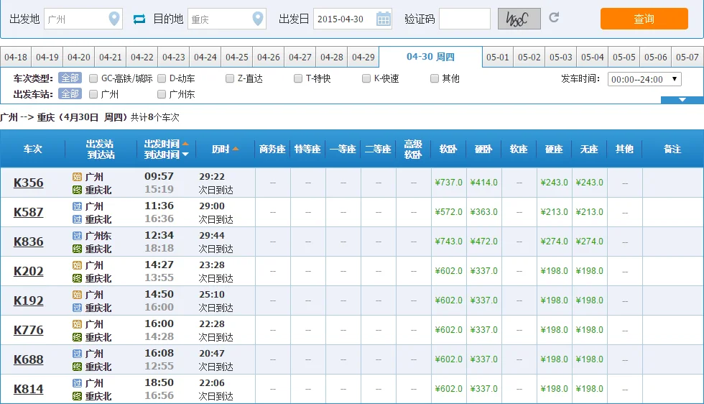Click K836 pass-through icon beside 广州东
The height and width of the screenshot is (404, 704).
(x=78, y=236)
